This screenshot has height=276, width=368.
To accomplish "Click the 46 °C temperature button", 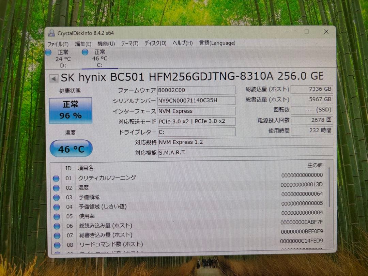I will coord(71,149).
